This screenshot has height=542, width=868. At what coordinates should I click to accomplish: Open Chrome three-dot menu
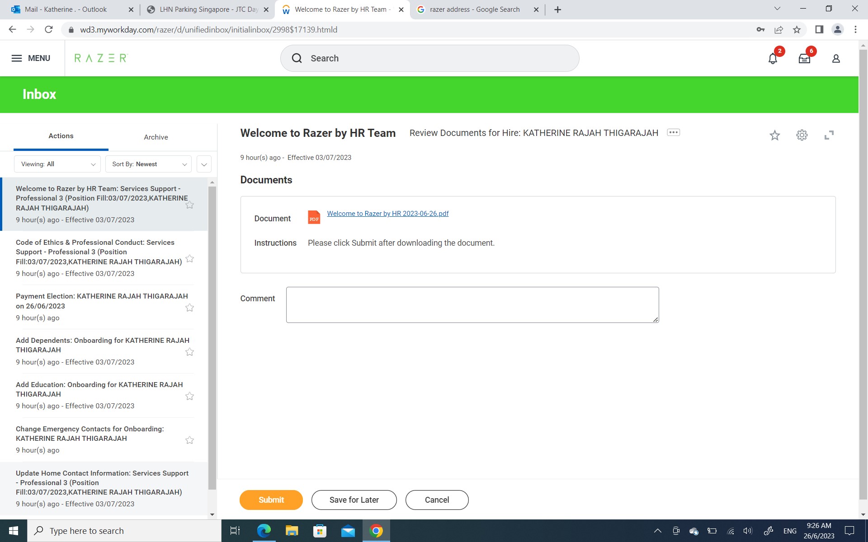pyautogui.click(x=855, y=30)
